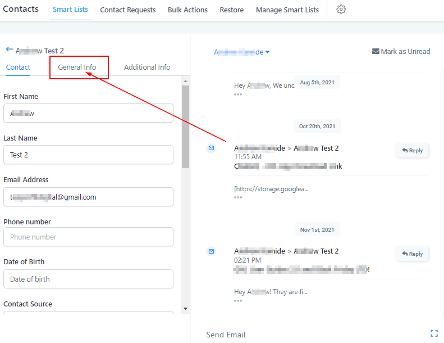This screenshot has width=444, height=343.
Task: Open the settings gear icon
Action: click(x=341, y=10)
